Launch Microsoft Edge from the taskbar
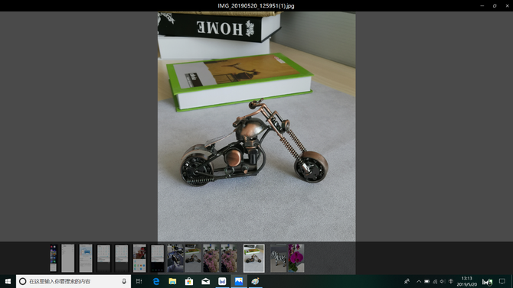This screenshot has height=288, width=513. pos(156,281)
